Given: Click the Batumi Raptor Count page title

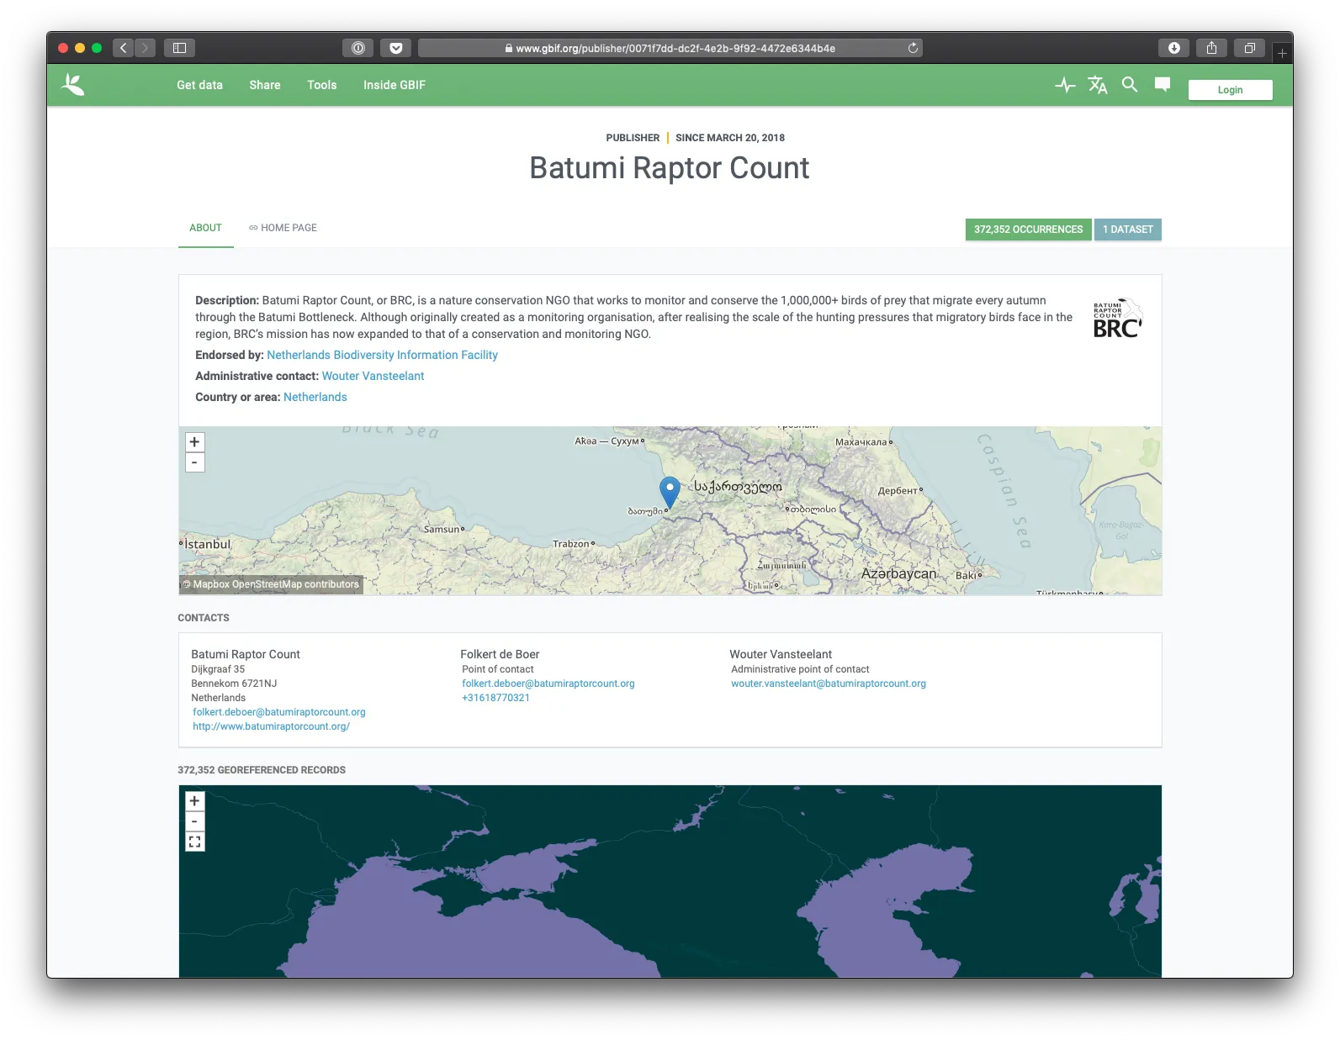Looking at the screenshot, I should coord(670,168).
